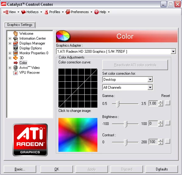Screen dimensions: 182x175
Task: Click the red arrow icon beside Color
Action: pyautogui.click(x=16, y=63)
